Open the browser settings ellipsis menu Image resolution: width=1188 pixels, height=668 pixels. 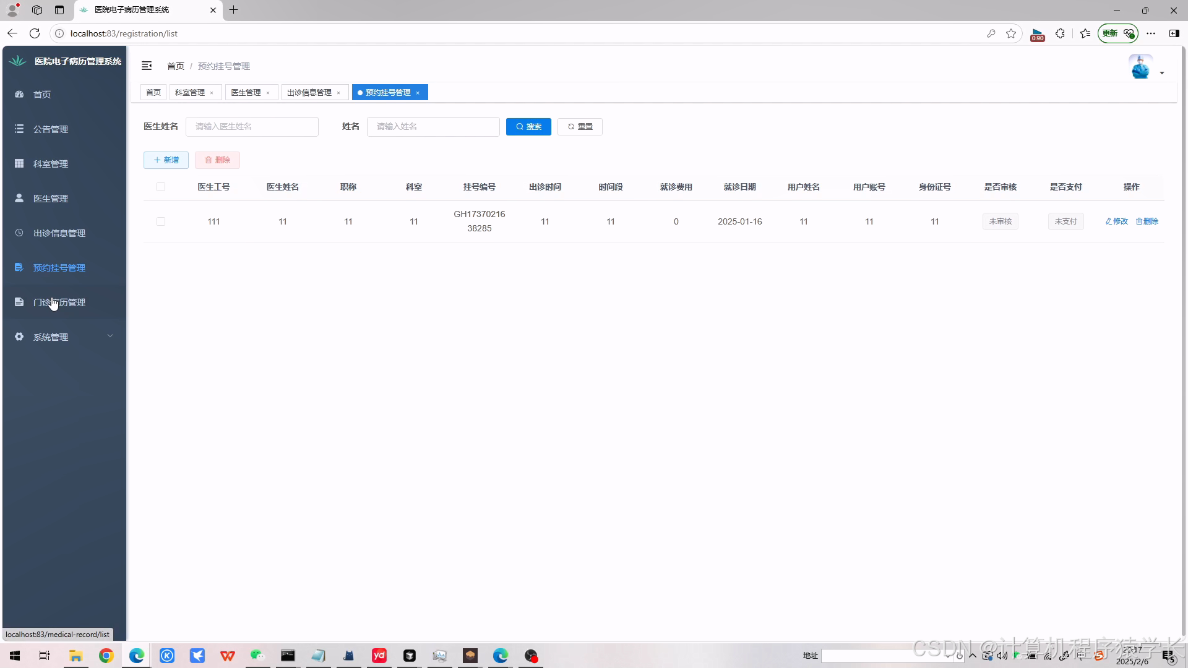(x=1151, y=33)
